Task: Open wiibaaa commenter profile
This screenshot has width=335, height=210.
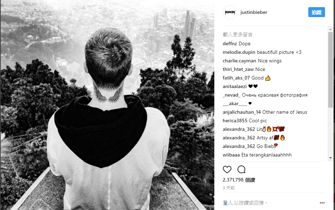Action: 231,155
